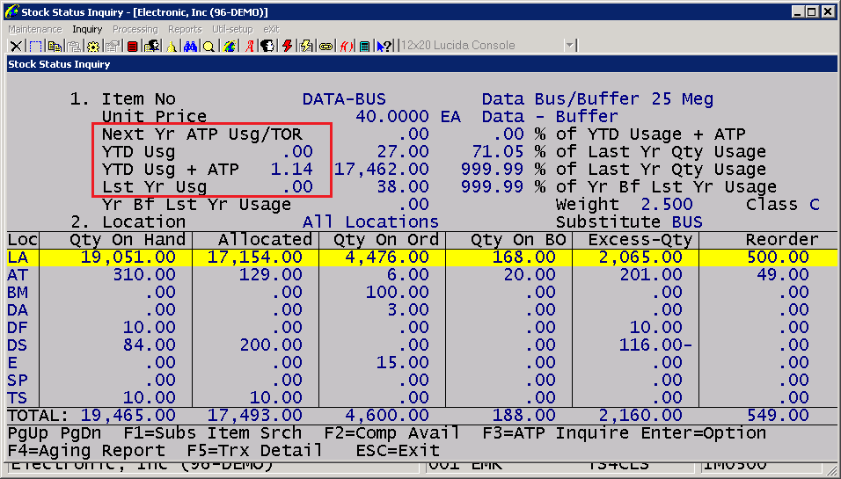Open the eXit menu
Image resolution: width=841 pixels, height=479 pixels.
pyautogui.click(x=272, y=29)
